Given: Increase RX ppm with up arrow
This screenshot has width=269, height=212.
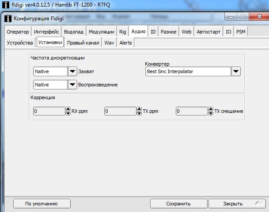Looking at the screenshot, I should (x=68, y=109).
